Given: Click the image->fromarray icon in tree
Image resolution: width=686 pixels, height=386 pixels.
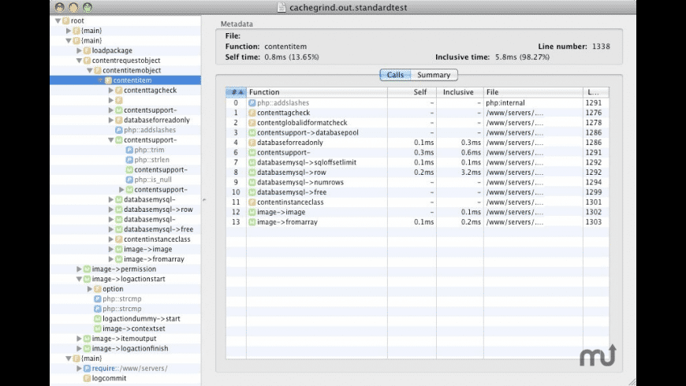Looking at the screenshot, I should [x=118, y=259].
